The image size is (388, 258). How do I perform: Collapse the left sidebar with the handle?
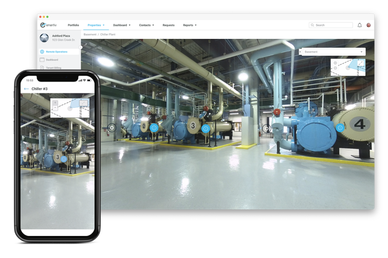81,47
